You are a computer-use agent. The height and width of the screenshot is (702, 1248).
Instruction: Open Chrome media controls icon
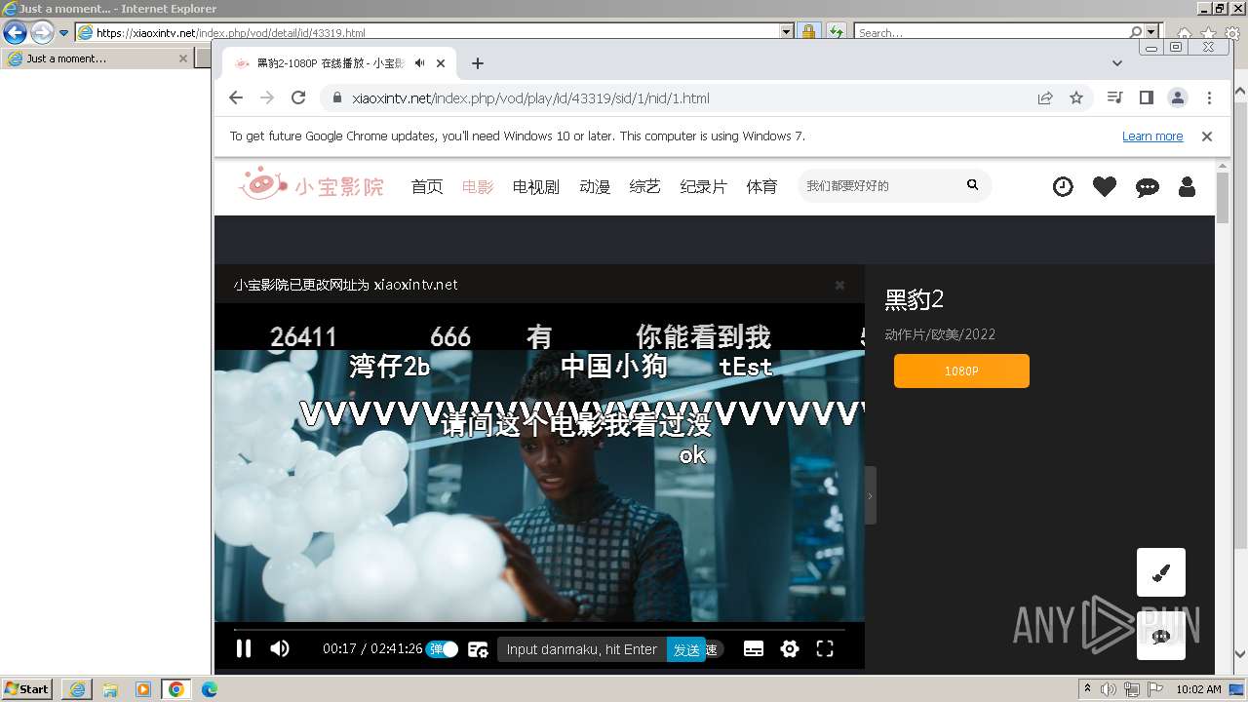1115,97
